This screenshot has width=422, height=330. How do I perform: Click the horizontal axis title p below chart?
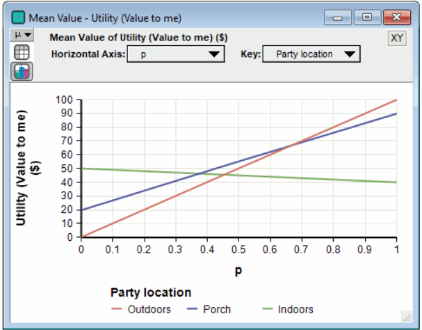tap(238, 270)
